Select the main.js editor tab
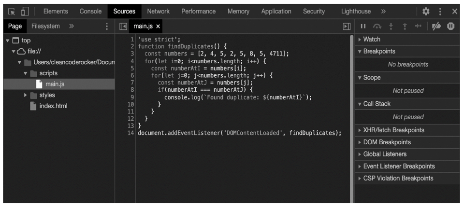 point(143,26)
